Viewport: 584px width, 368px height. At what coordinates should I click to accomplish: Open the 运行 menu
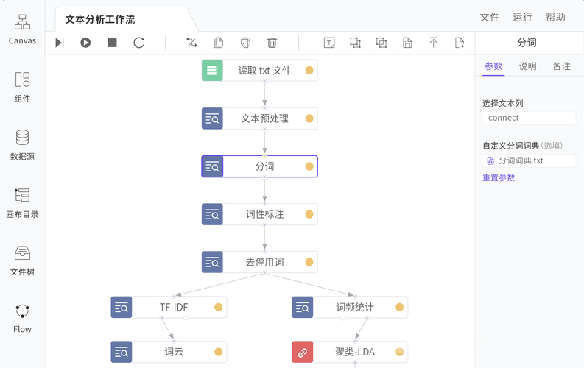pos(522,17)
